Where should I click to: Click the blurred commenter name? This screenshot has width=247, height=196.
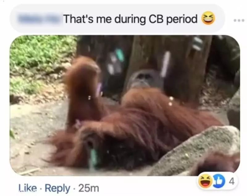tap(40, 20)
